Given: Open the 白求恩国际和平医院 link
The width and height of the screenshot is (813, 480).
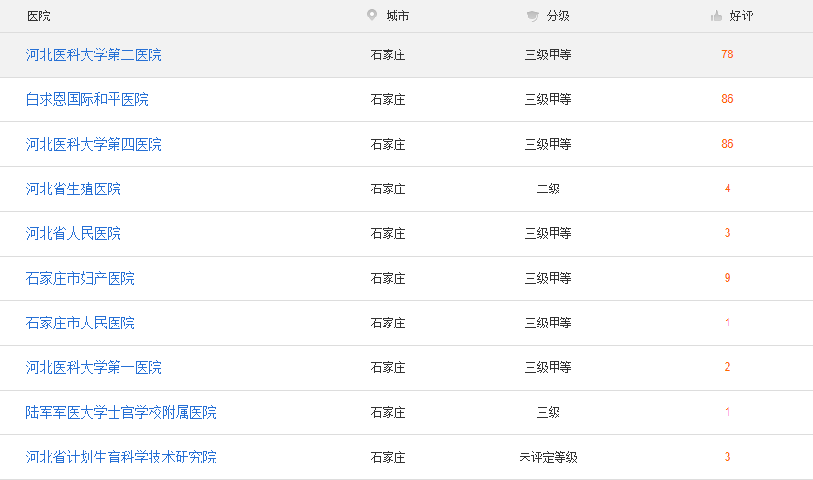Looking at the screenshot, I should click(x=86, y=100).
